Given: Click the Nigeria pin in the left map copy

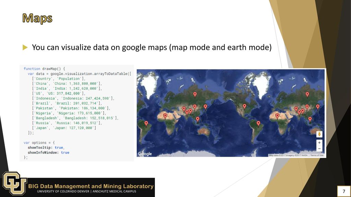Looking at the screenshot, I should tap(165, 116).
